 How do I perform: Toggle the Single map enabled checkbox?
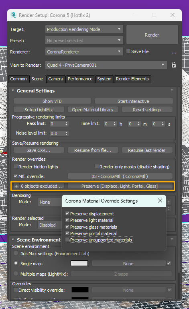(x=169, y=263)
